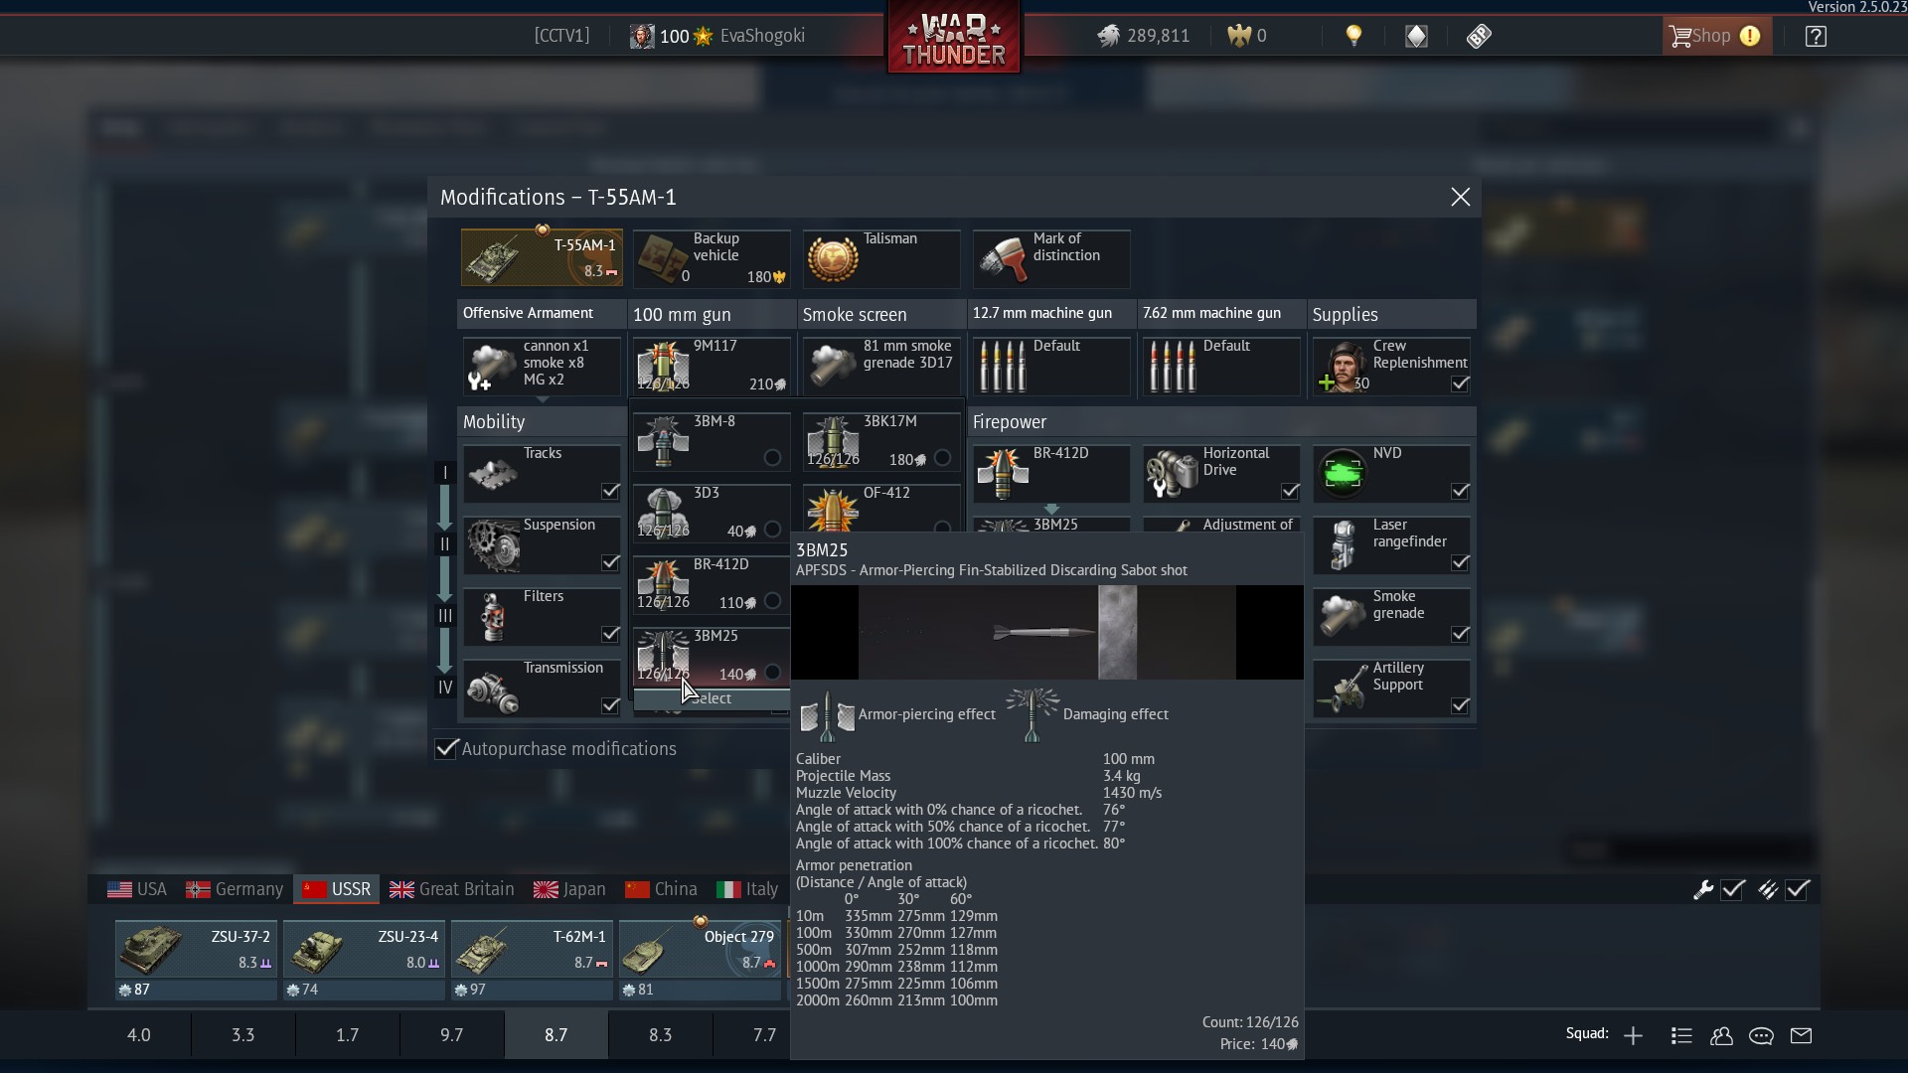The width and height of the screenshot is (1908, 1073).
Task: Open the 81 mm smoke grenade 3D17 slot
Action: pos(881,366)
